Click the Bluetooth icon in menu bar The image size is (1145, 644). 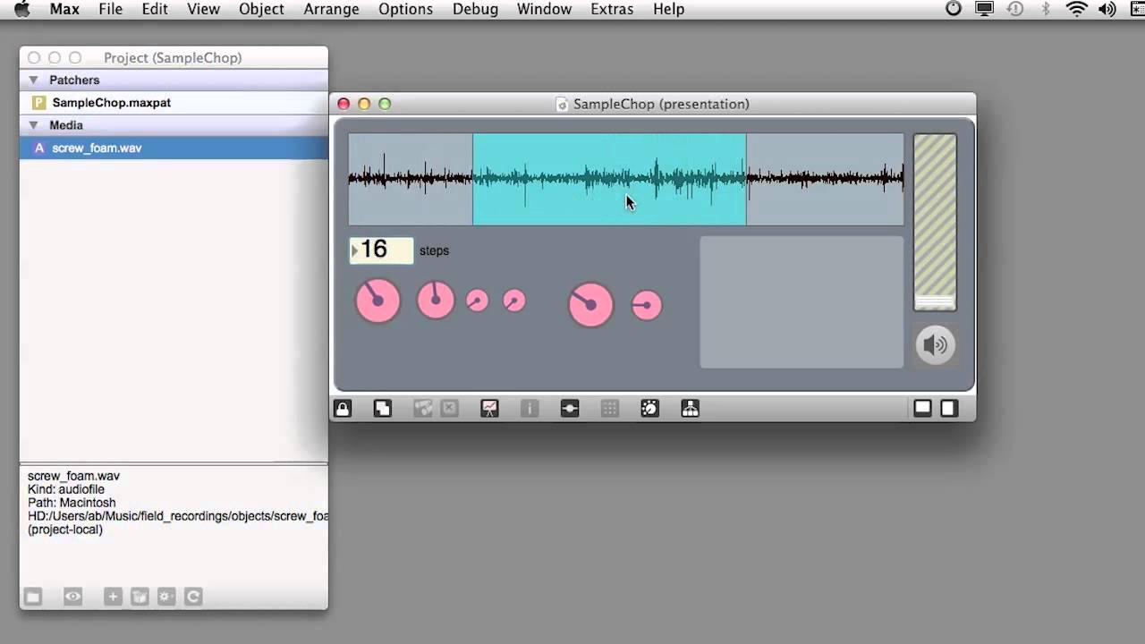coord(1045,9)
